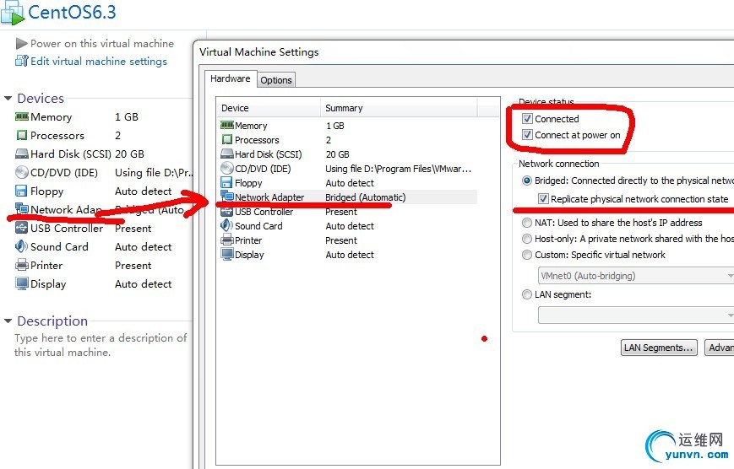734x469 pixels.
Task: Select Hard Disk (SCSI) icon in settings list
Action: 226,154
